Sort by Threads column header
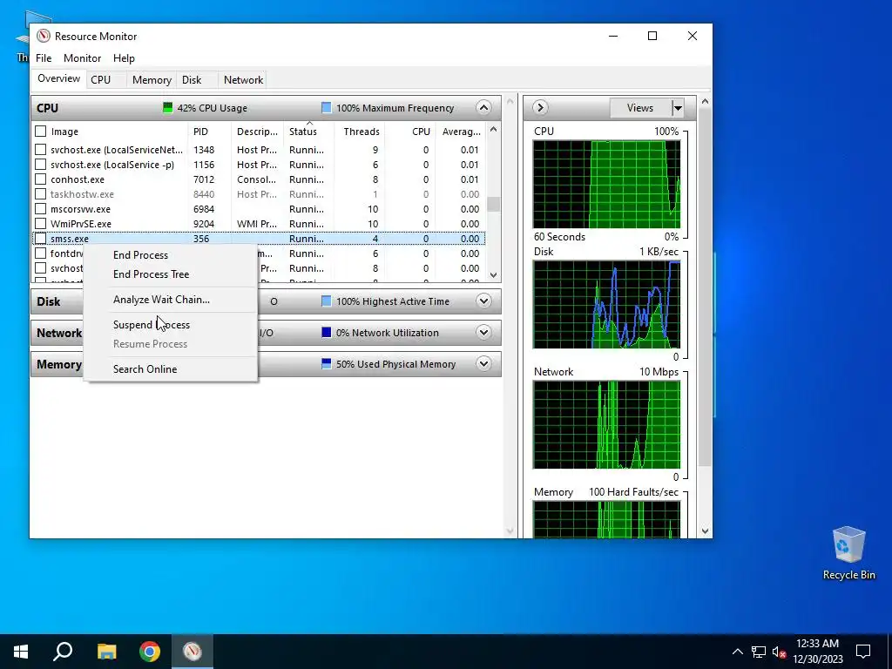 (360, 132)
